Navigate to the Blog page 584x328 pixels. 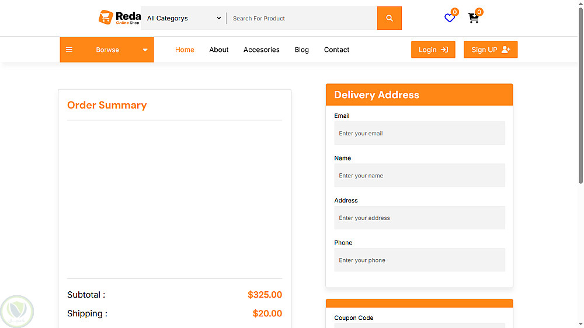[x=302, y=50]
